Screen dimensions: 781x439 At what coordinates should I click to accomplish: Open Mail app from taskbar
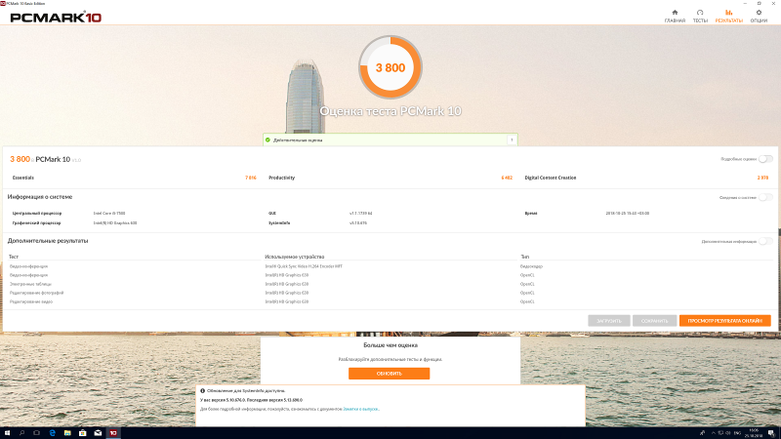99,433
